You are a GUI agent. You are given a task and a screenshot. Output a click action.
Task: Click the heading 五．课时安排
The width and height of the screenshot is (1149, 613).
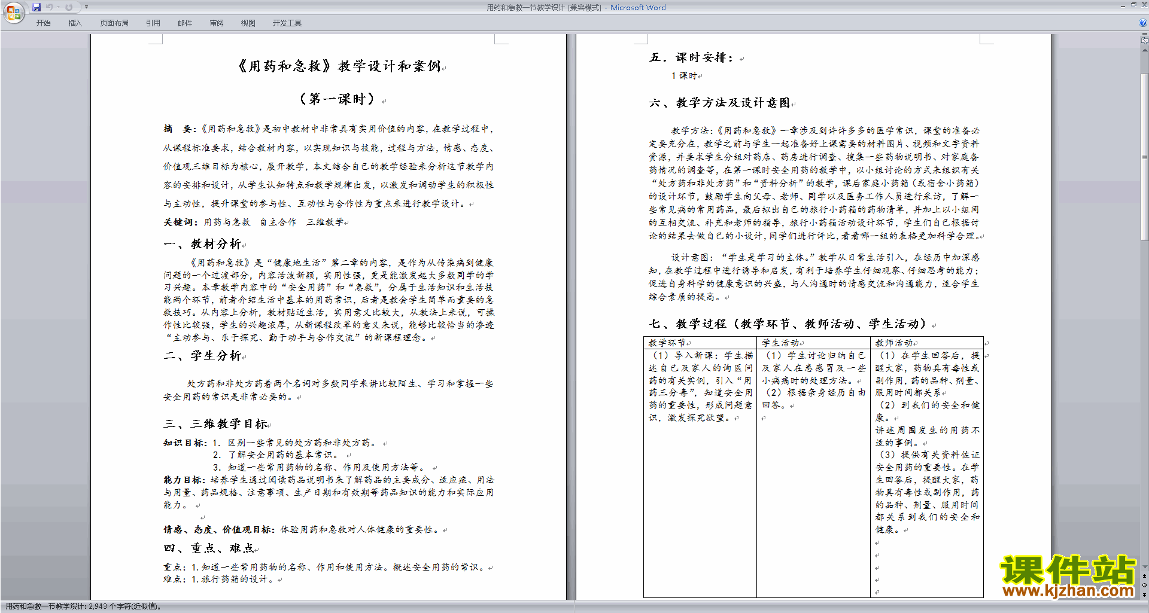(692, 58)
